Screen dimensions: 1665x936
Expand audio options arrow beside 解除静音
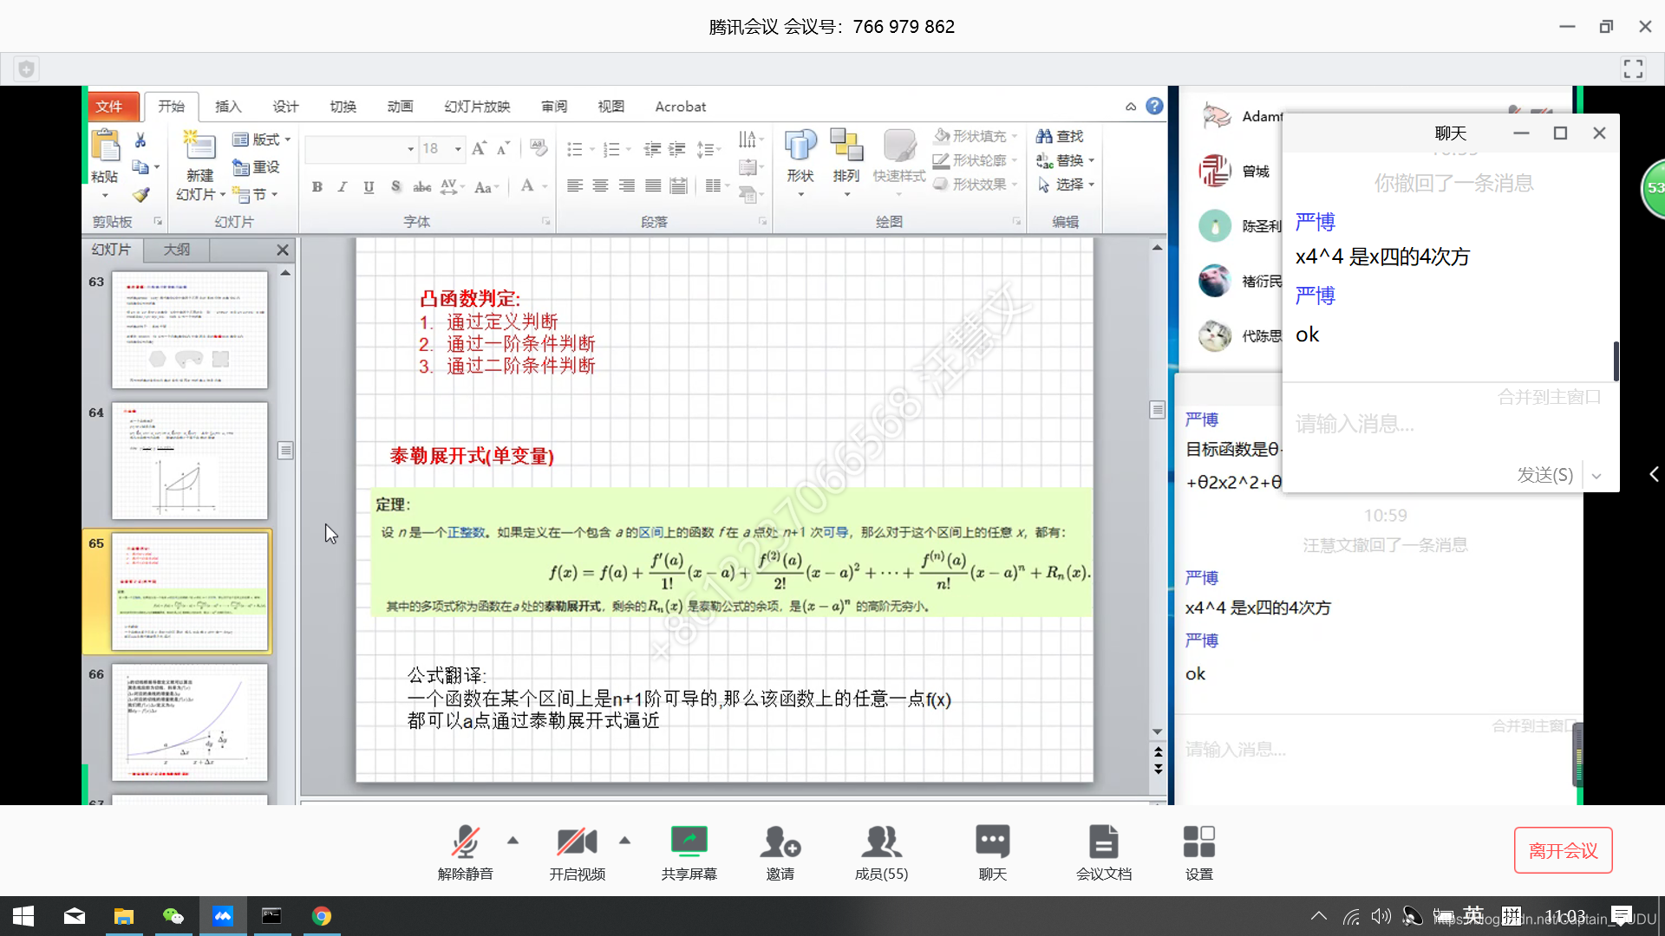[x=513, y=840]
